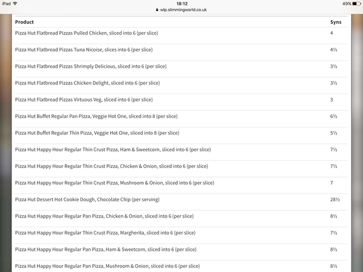Viewport: 363px width, 272px height.
Task: Select Dessert Hot Cookie Dough row
Action: click(181, 202)
